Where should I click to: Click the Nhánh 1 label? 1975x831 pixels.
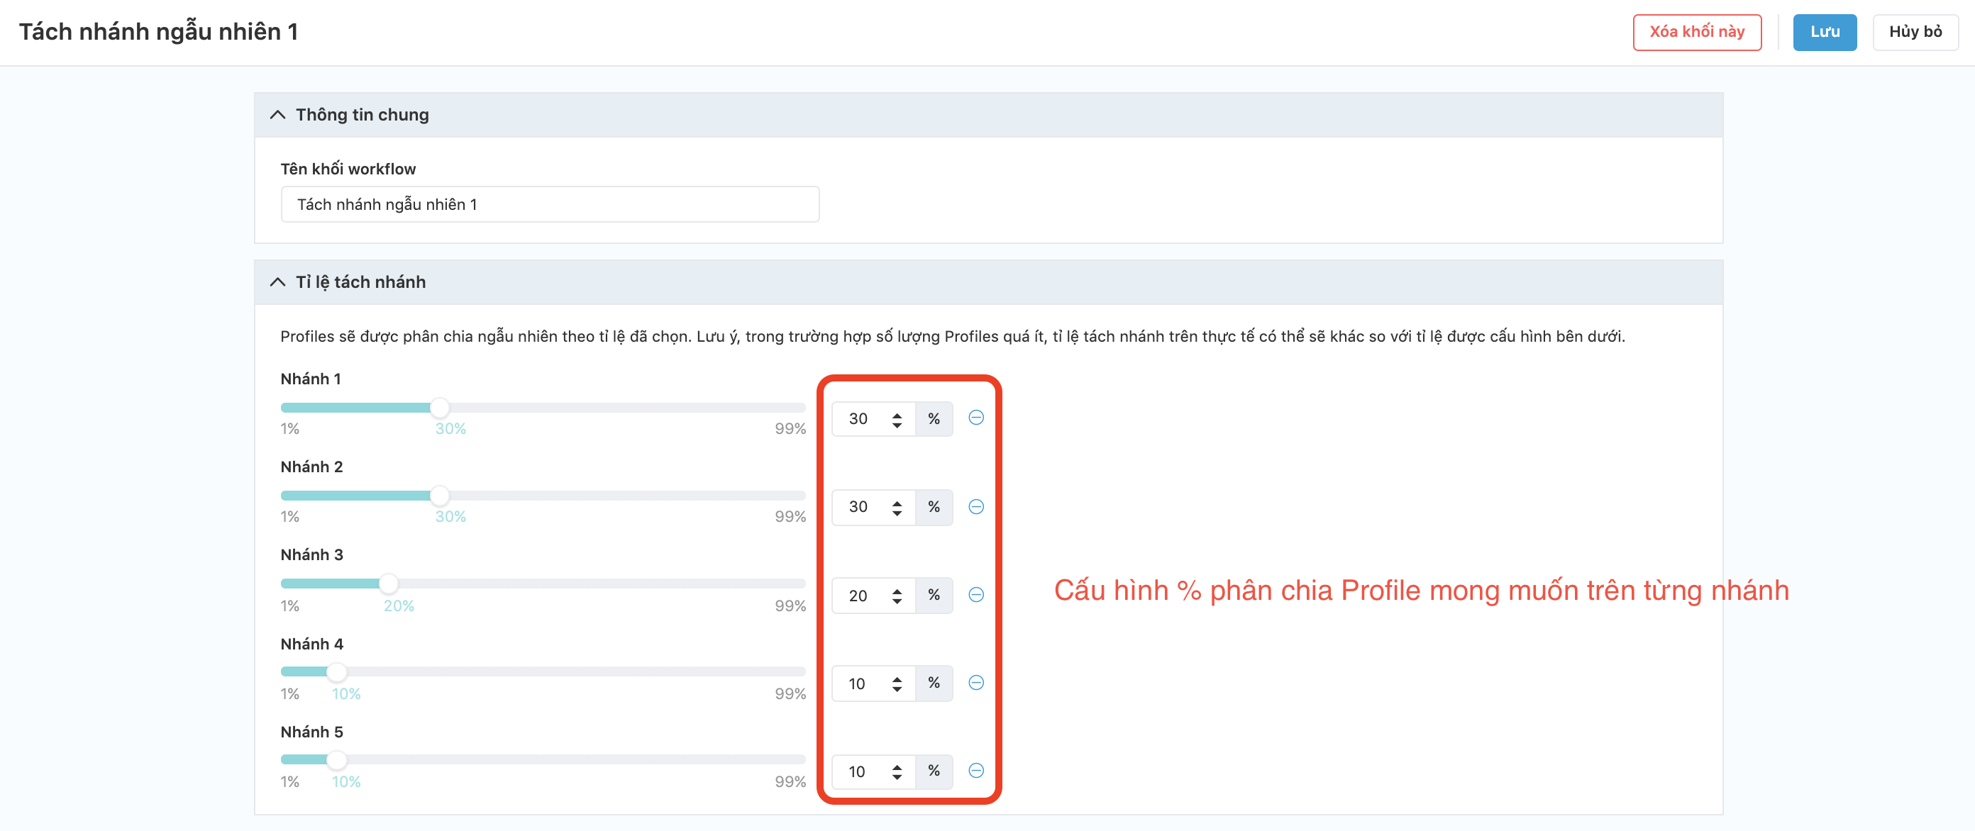(x=311, y=379)
